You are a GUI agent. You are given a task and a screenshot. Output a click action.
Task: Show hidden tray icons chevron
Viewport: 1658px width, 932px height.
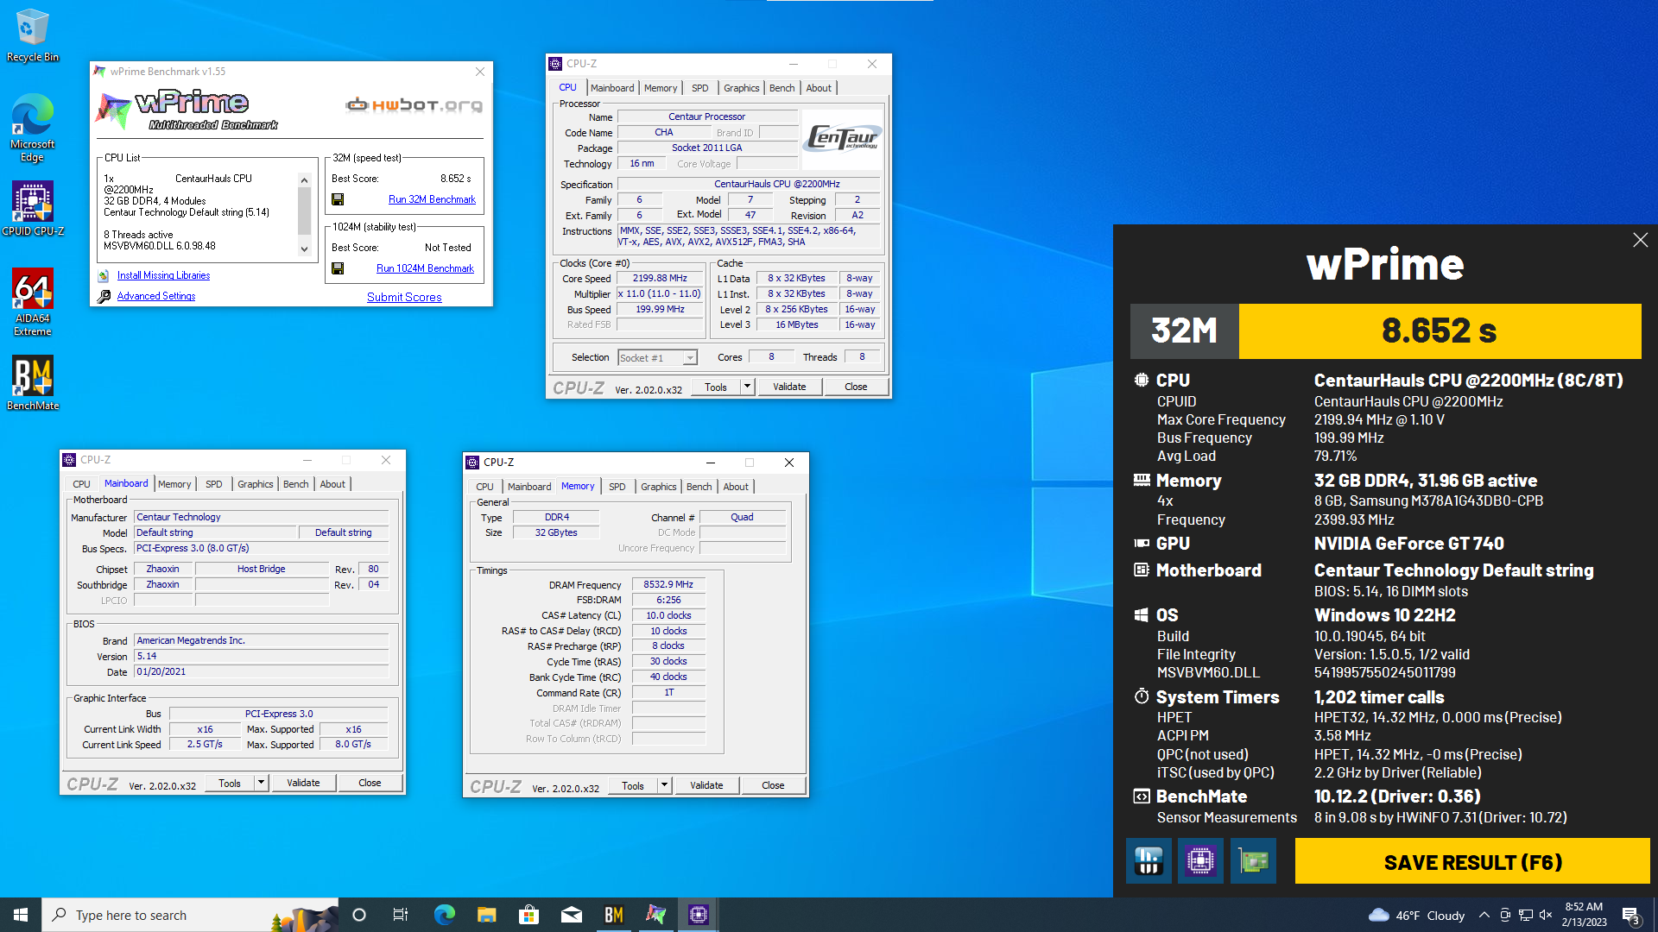click(x=1484, y=915)
